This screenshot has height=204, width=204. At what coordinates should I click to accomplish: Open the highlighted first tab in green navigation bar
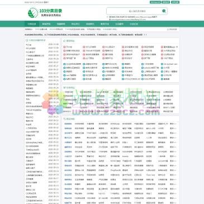(32, 24)
